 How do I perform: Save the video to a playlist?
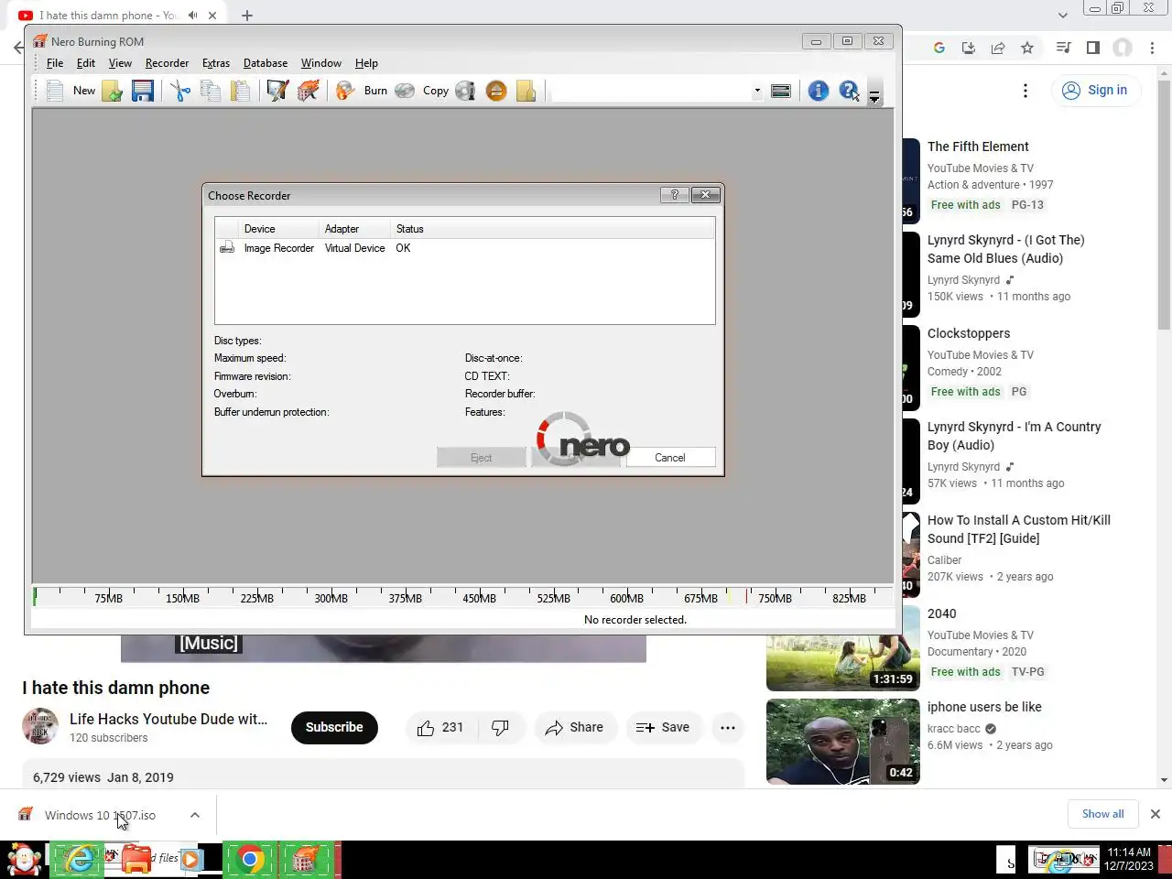tap(663, 727)
